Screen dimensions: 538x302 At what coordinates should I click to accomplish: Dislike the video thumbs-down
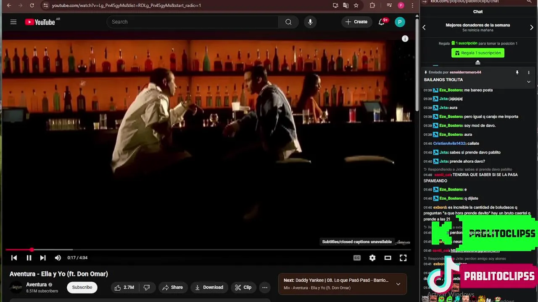click(147, 287)
